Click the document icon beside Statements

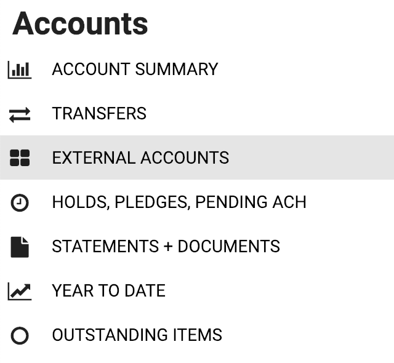20,247
